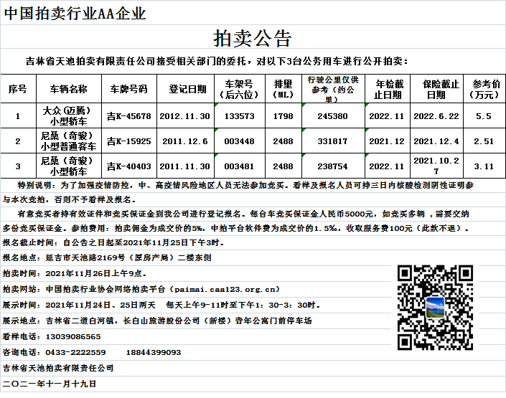Click the 车架号(后六位) column header

240,89
